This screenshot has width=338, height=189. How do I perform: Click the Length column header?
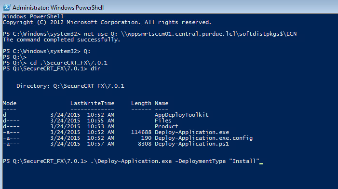tap(141, 103)
